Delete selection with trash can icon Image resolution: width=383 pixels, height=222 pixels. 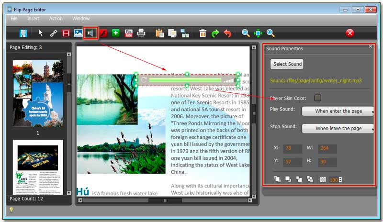[x=203, y=33]
